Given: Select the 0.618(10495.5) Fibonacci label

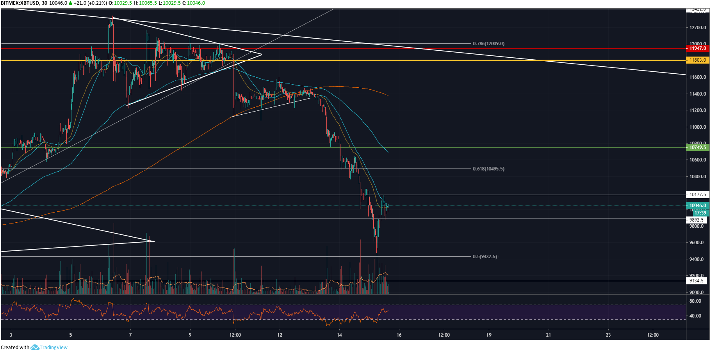Looking at the screenshot, I should pos(488,169).
